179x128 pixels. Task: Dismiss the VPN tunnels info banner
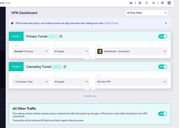tap(166, 23)
